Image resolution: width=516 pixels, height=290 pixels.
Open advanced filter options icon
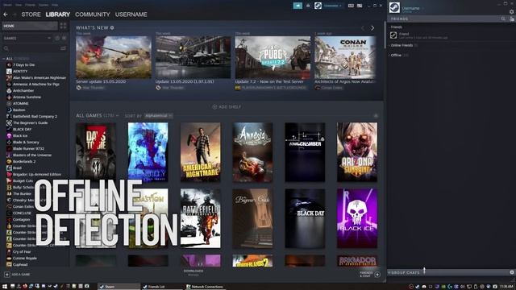pos(63,48)
